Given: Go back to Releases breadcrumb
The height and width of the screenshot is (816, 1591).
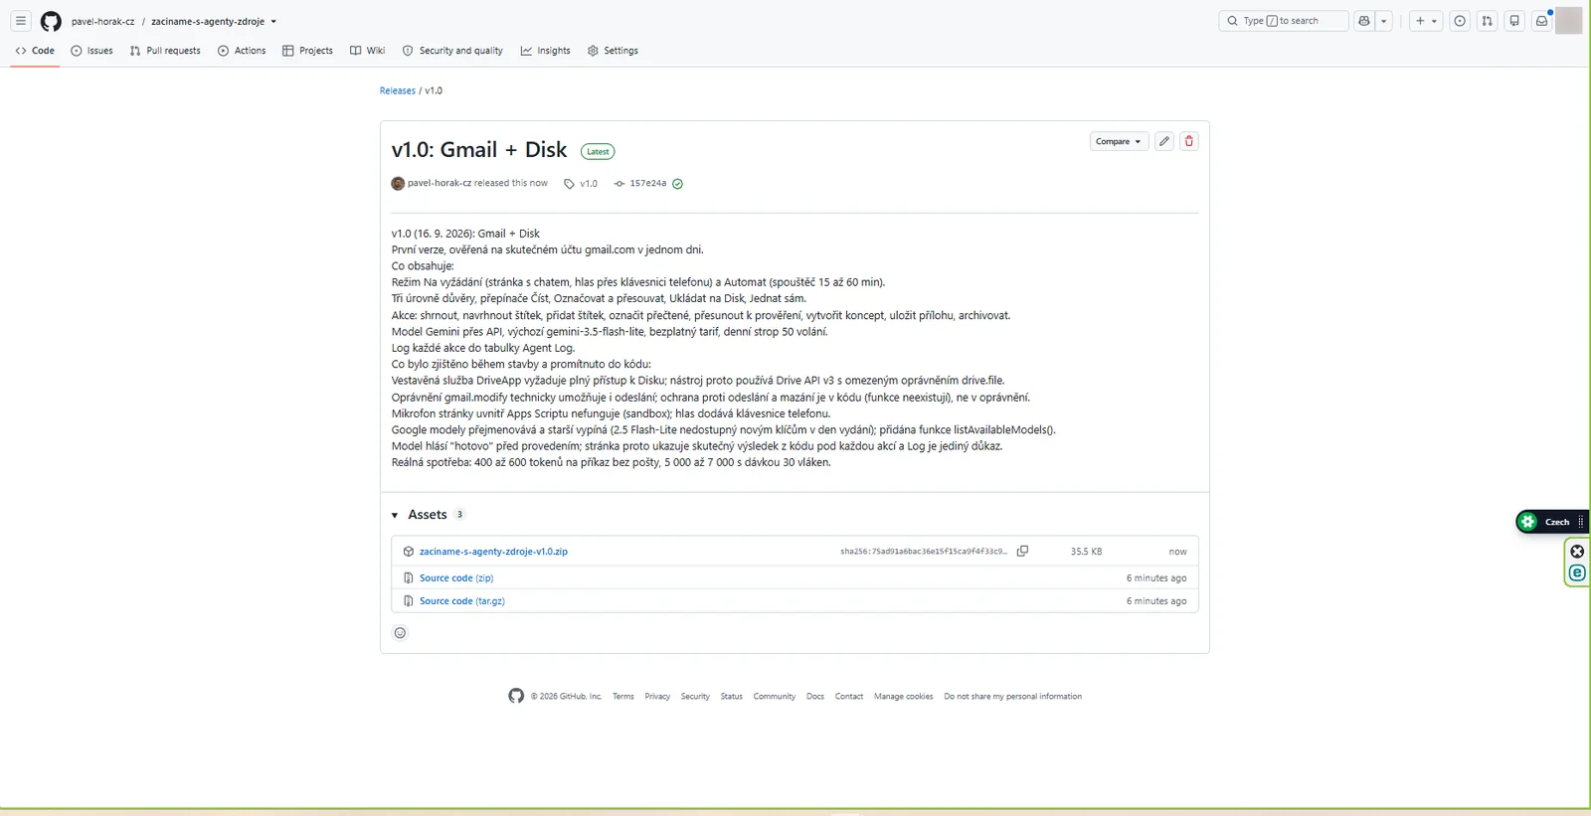Looking at the screenshot, I should click(x=398, y=90).
